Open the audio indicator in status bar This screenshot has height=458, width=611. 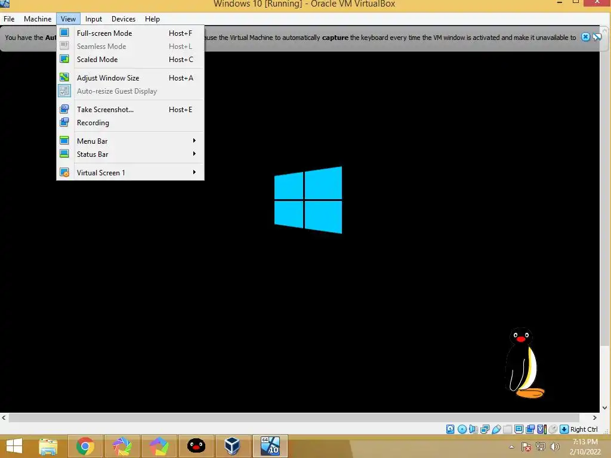(x=473, y=429)
